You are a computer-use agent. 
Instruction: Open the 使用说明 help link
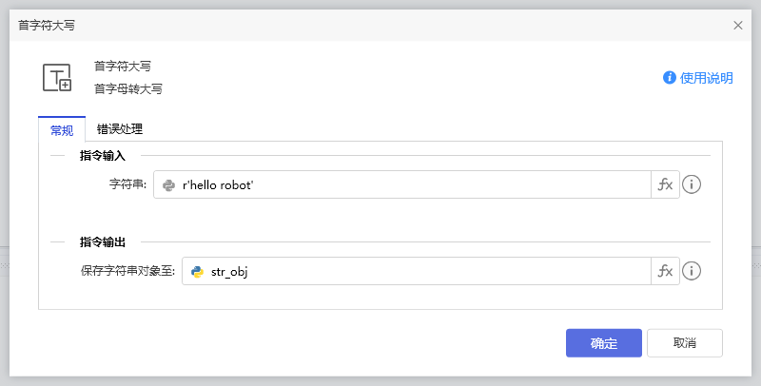(x=707, y=78)
